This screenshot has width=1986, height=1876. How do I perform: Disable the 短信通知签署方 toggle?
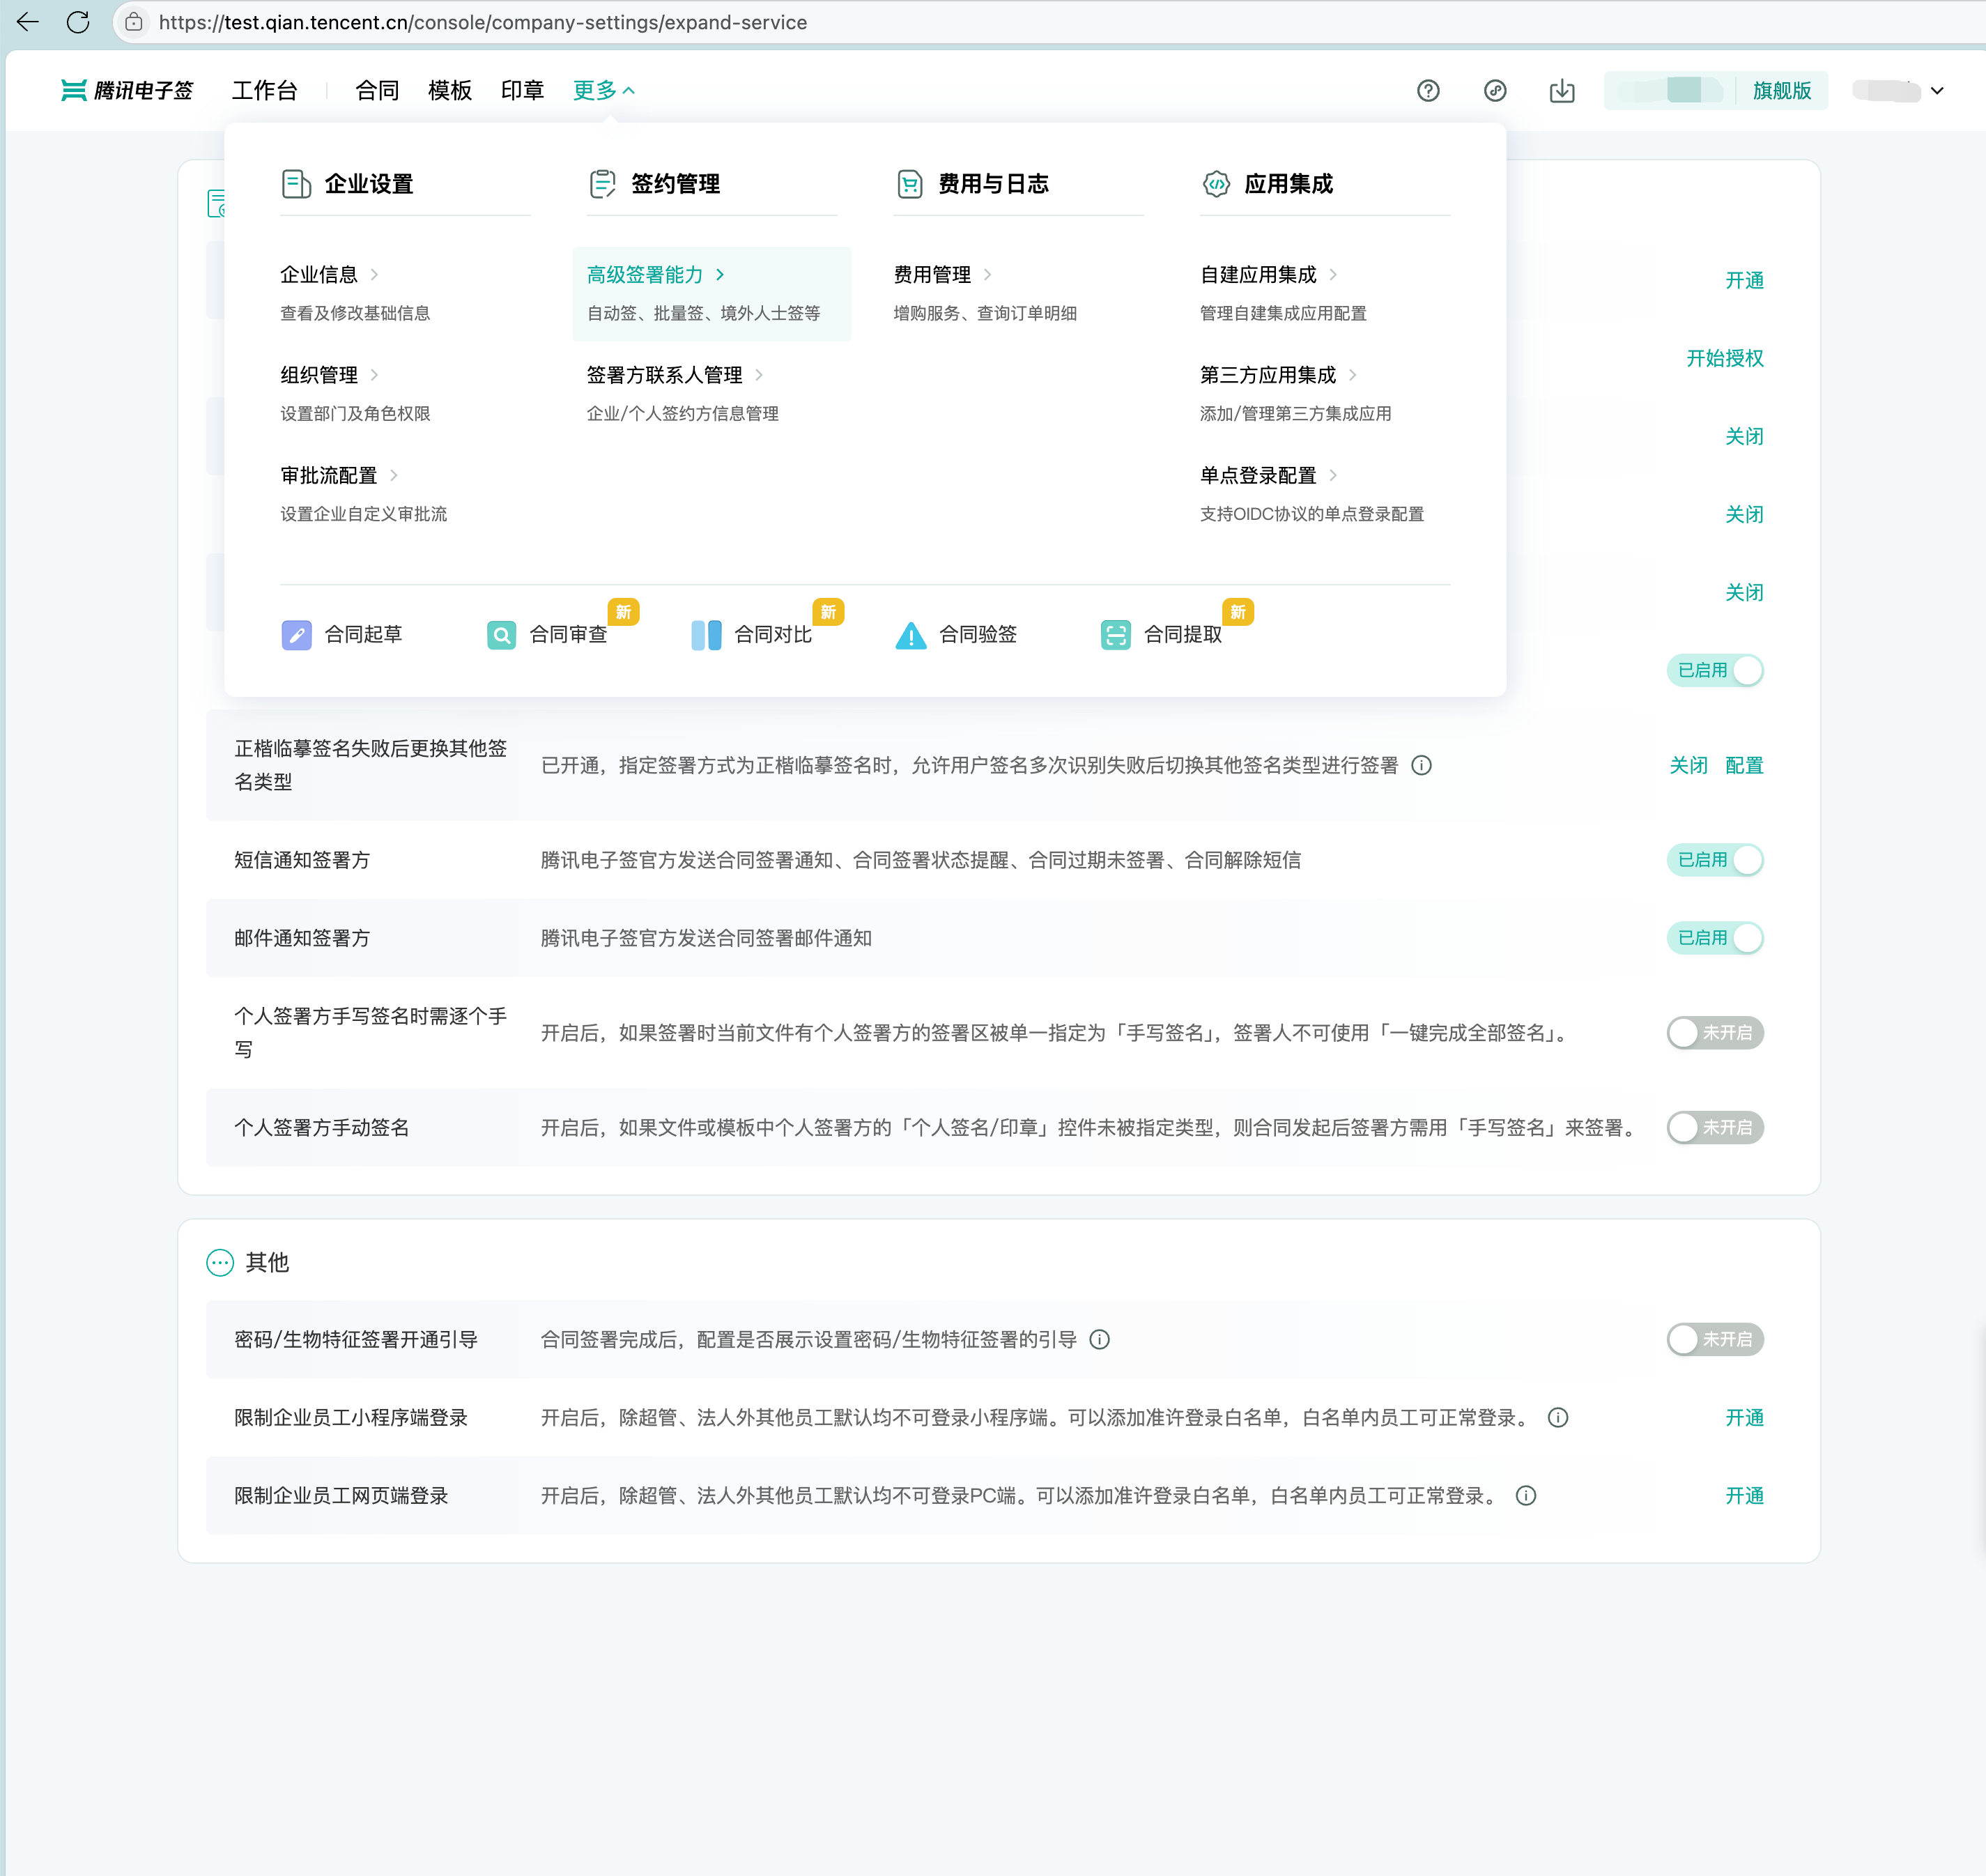1714,860
